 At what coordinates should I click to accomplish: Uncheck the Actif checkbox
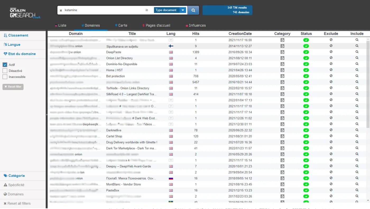coord(5,65)
